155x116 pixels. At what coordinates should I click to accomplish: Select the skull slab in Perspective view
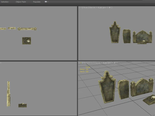click(x=150, y=100)
